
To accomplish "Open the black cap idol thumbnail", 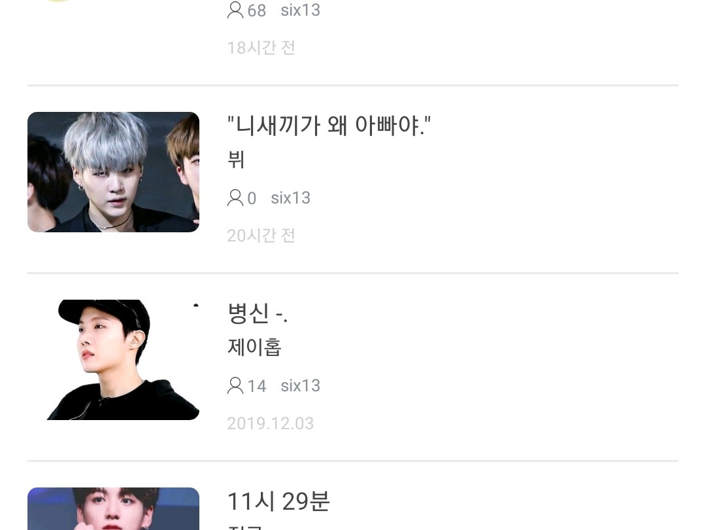I will [114, 360].
